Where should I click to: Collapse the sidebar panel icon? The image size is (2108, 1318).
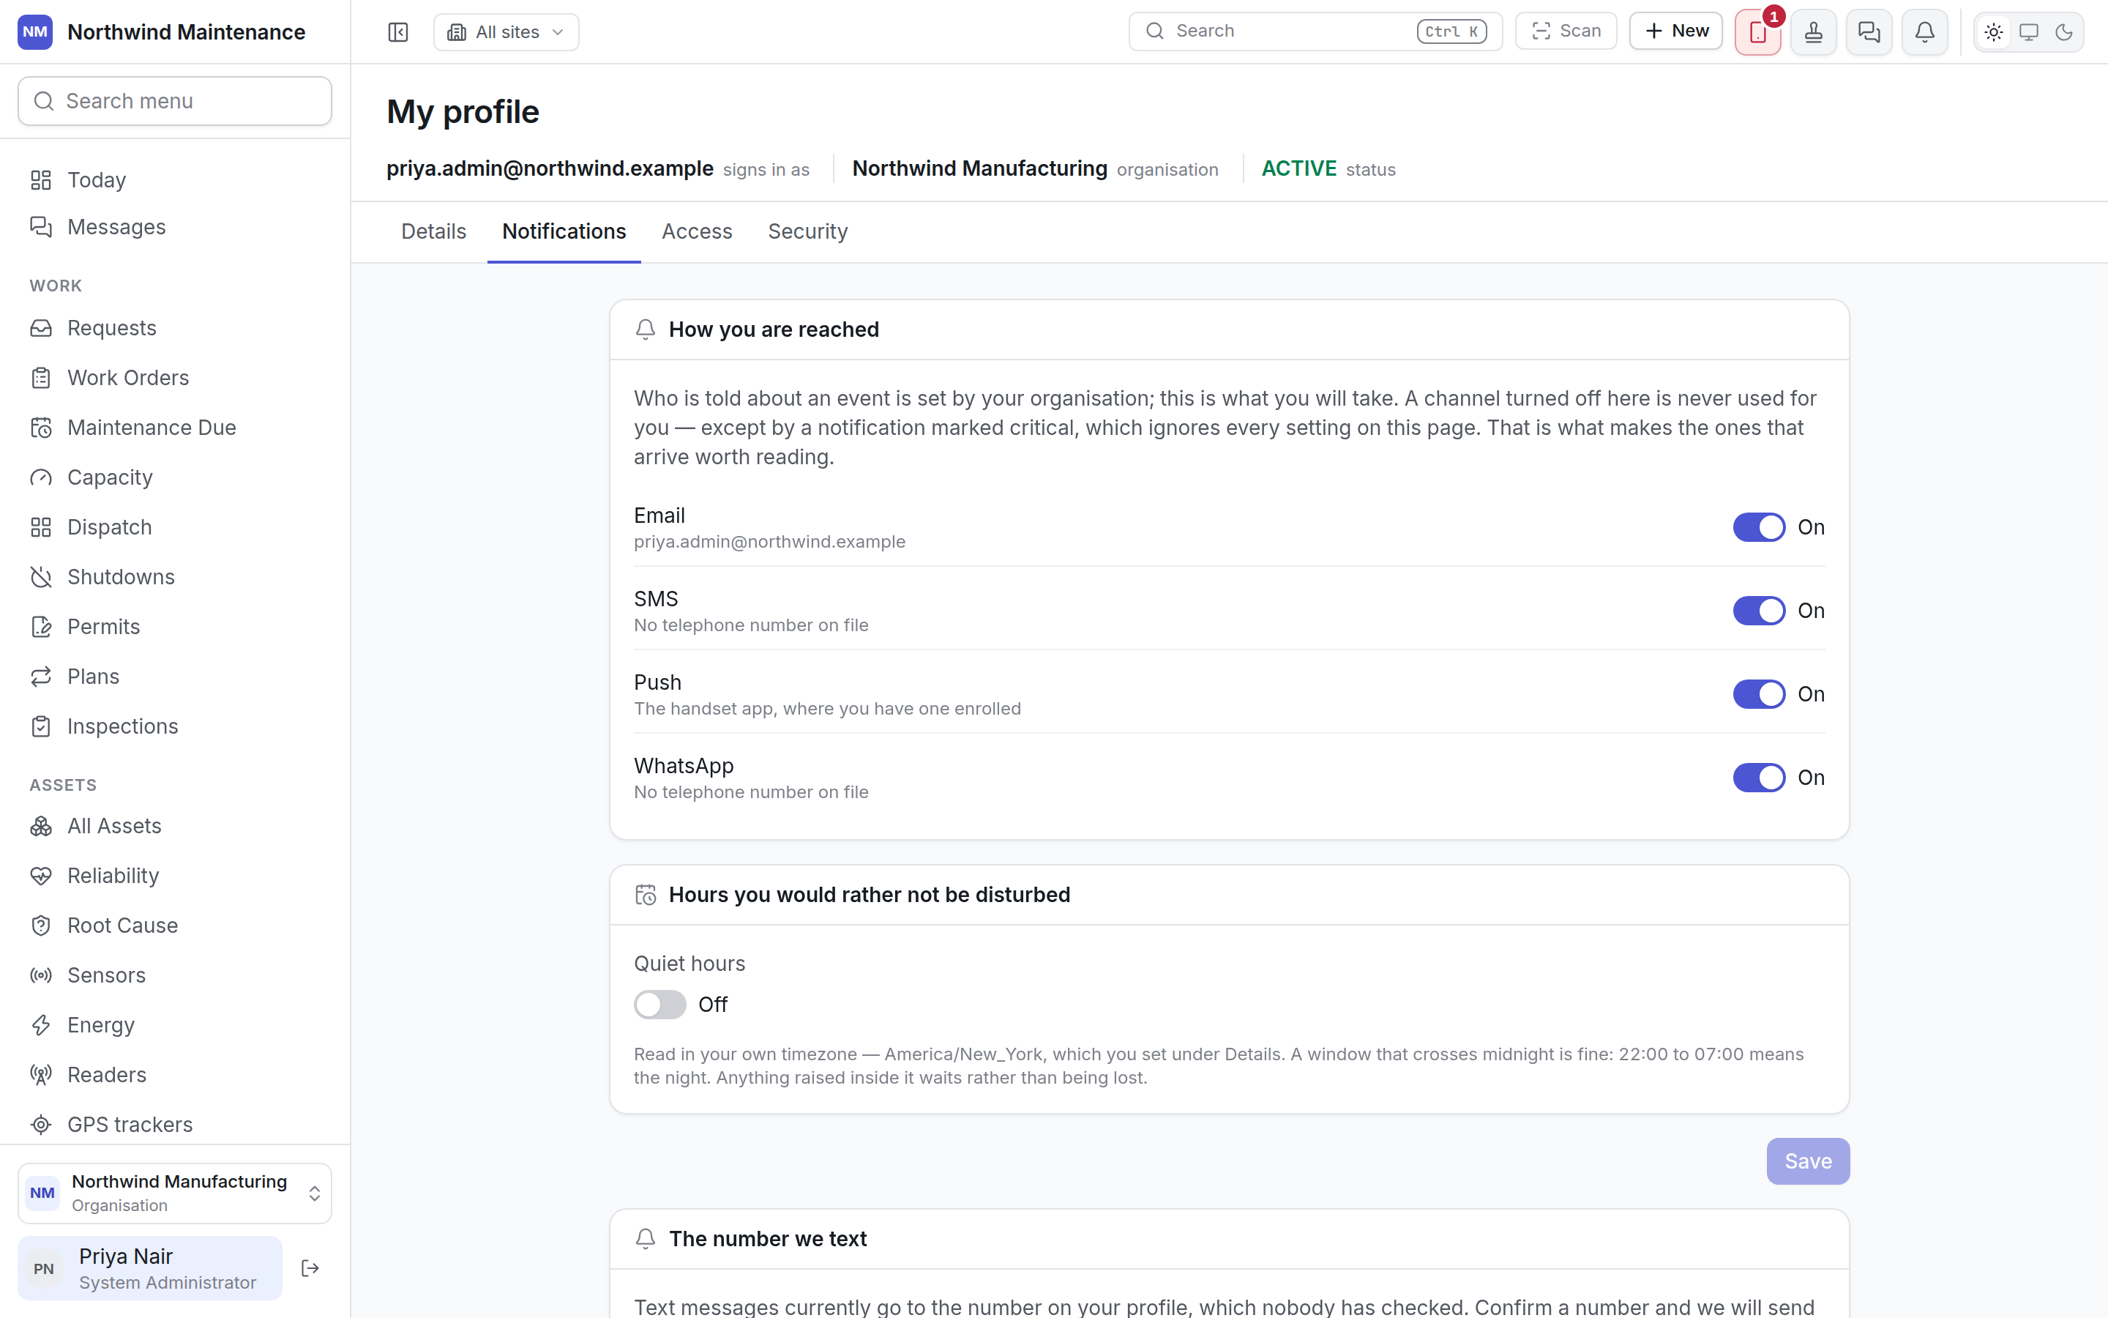pos(398,32)
